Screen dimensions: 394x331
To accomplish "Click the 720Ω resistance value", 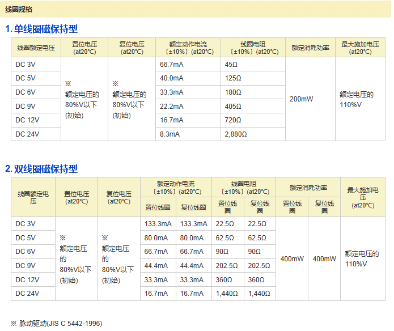I will tap(233, 120).
